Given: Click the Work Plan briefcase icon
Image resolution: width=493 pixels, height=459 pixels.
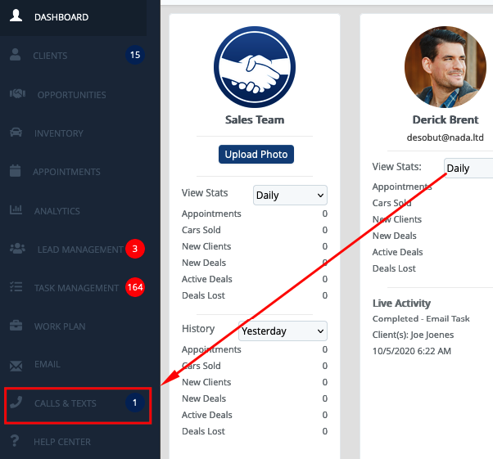Looking at the screenshot, I should pos(16,326).
